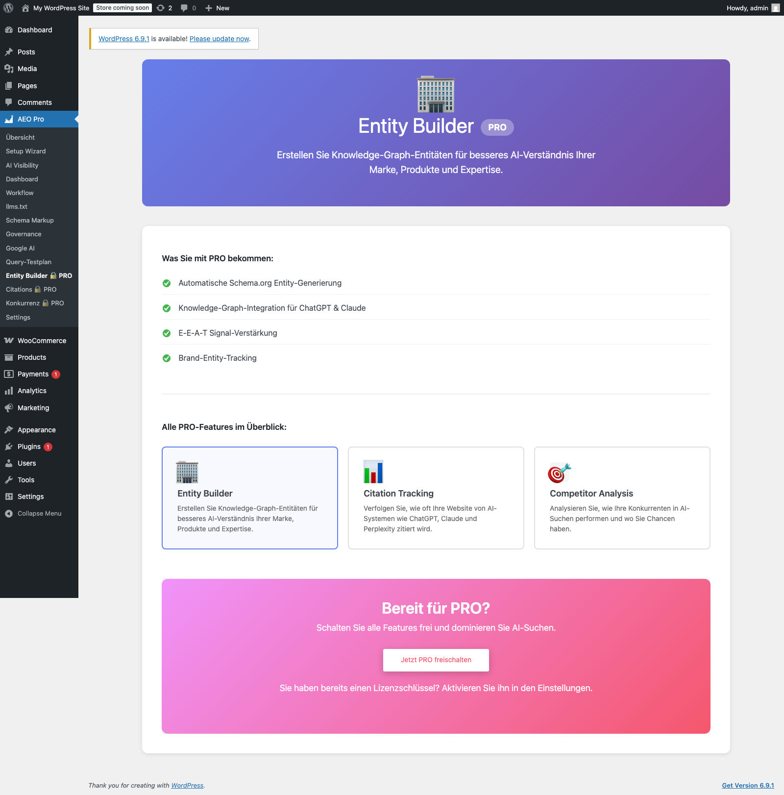Viewport: 784px width, 795px height.
Task: Open the My WordPress Site menu
Action: 61,8
